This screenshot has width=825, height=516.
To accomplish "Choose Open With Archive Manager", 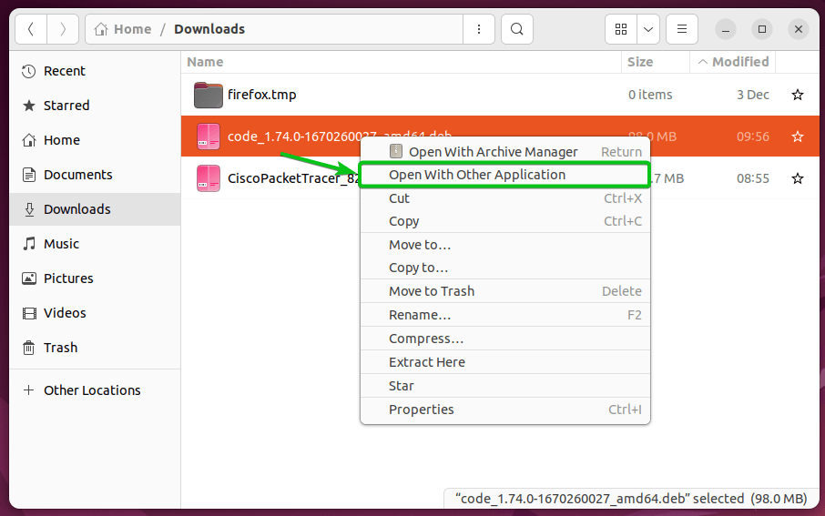I will click(505, 152).
